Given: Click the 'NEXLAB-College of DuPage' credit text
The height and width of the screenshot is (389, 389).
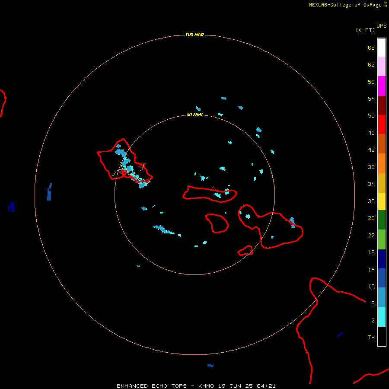Looking at the screenshot, I should tap(345, 5).
